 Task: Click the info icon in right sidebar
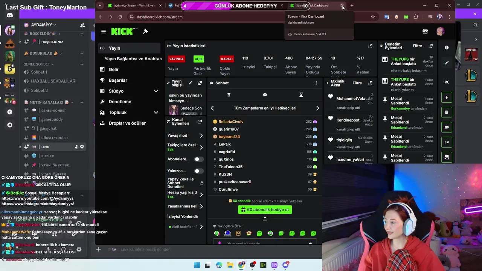(x=447, y=48)
